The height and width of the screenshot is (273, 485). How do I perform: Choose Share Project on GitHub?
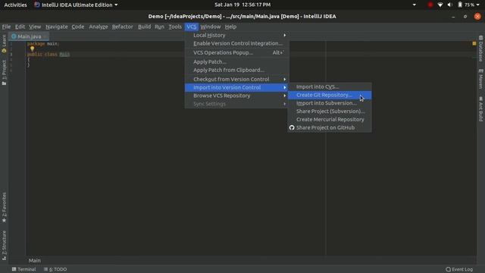[330, 127]
